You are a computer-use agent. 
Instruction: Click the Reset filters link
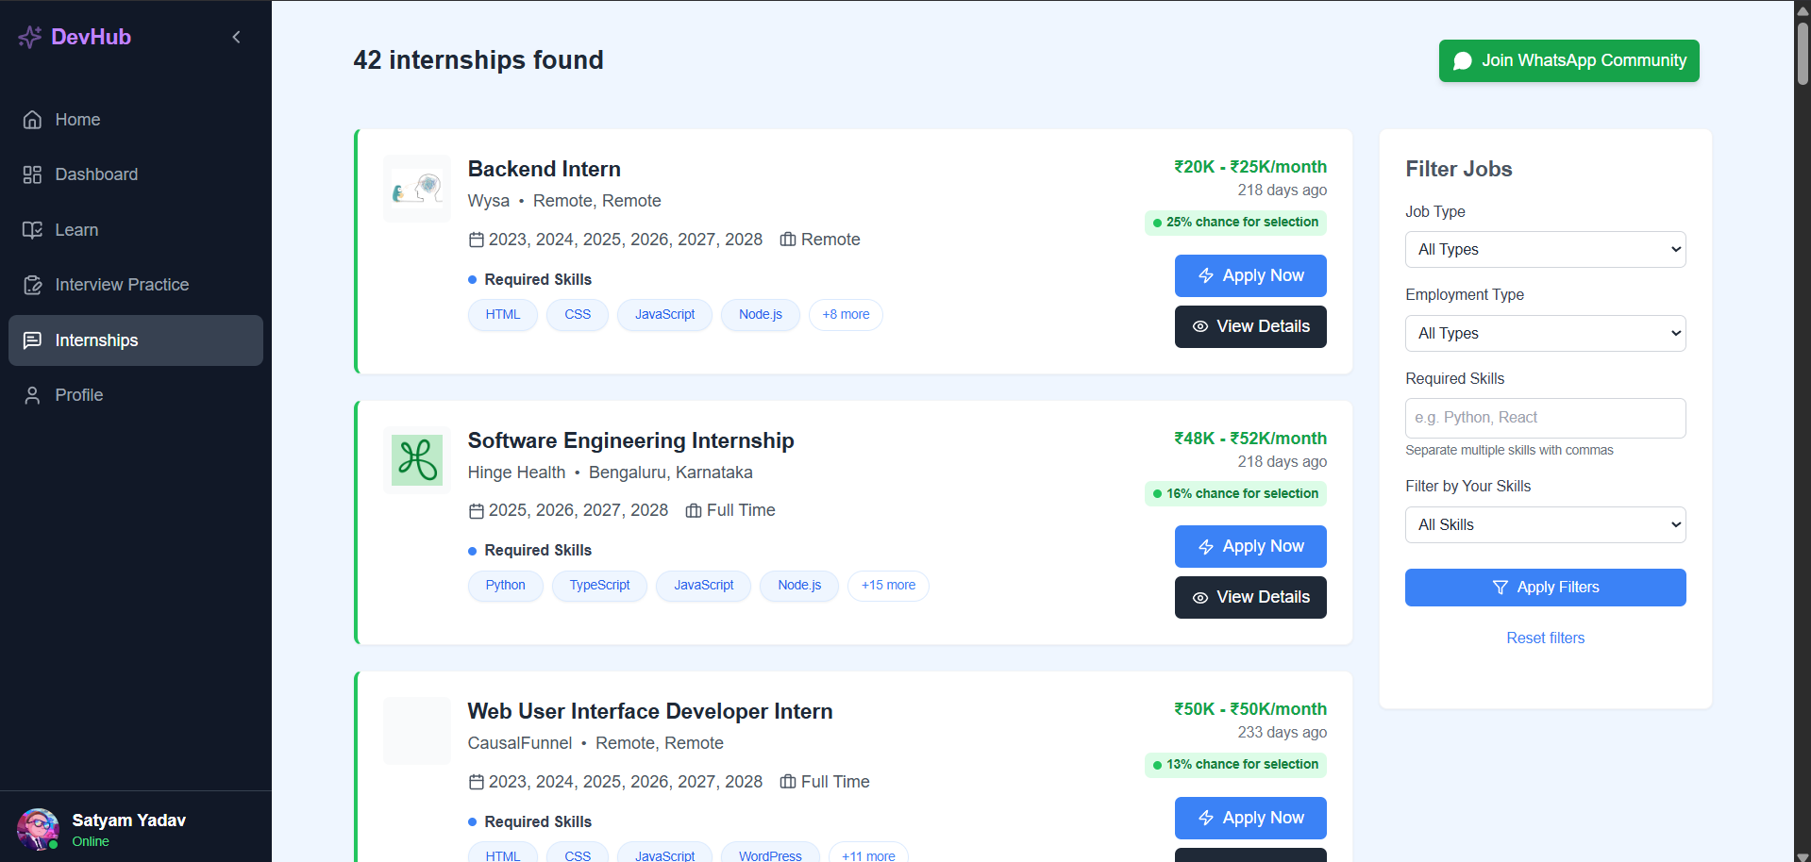[1545, 638]
